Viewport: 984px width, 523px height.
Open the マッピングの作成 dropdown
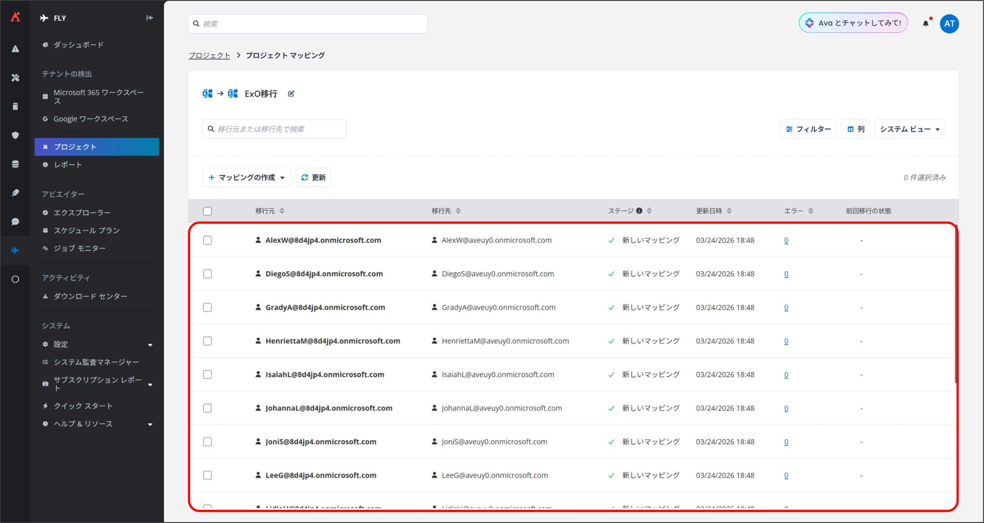(x=246, y=177)
